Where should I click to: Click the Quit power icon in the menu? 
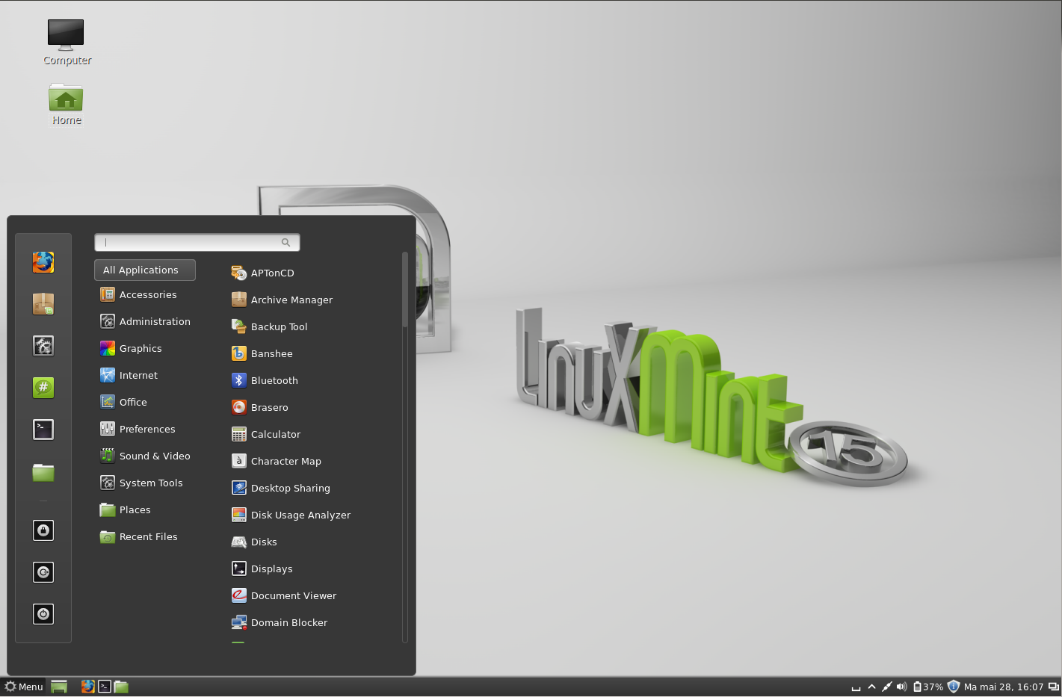(43, 614)
